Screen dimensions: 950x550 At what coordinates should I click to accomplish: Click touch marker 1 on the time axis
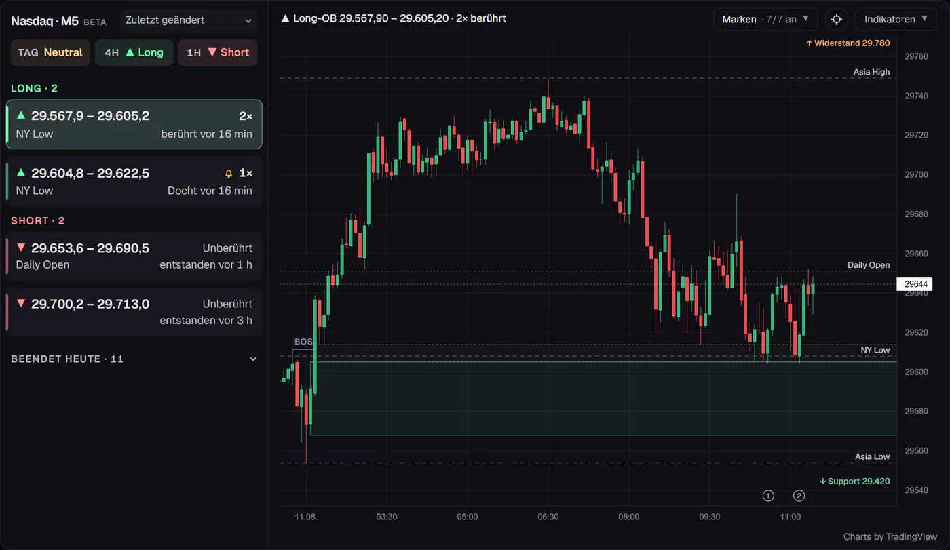point(768,496)
